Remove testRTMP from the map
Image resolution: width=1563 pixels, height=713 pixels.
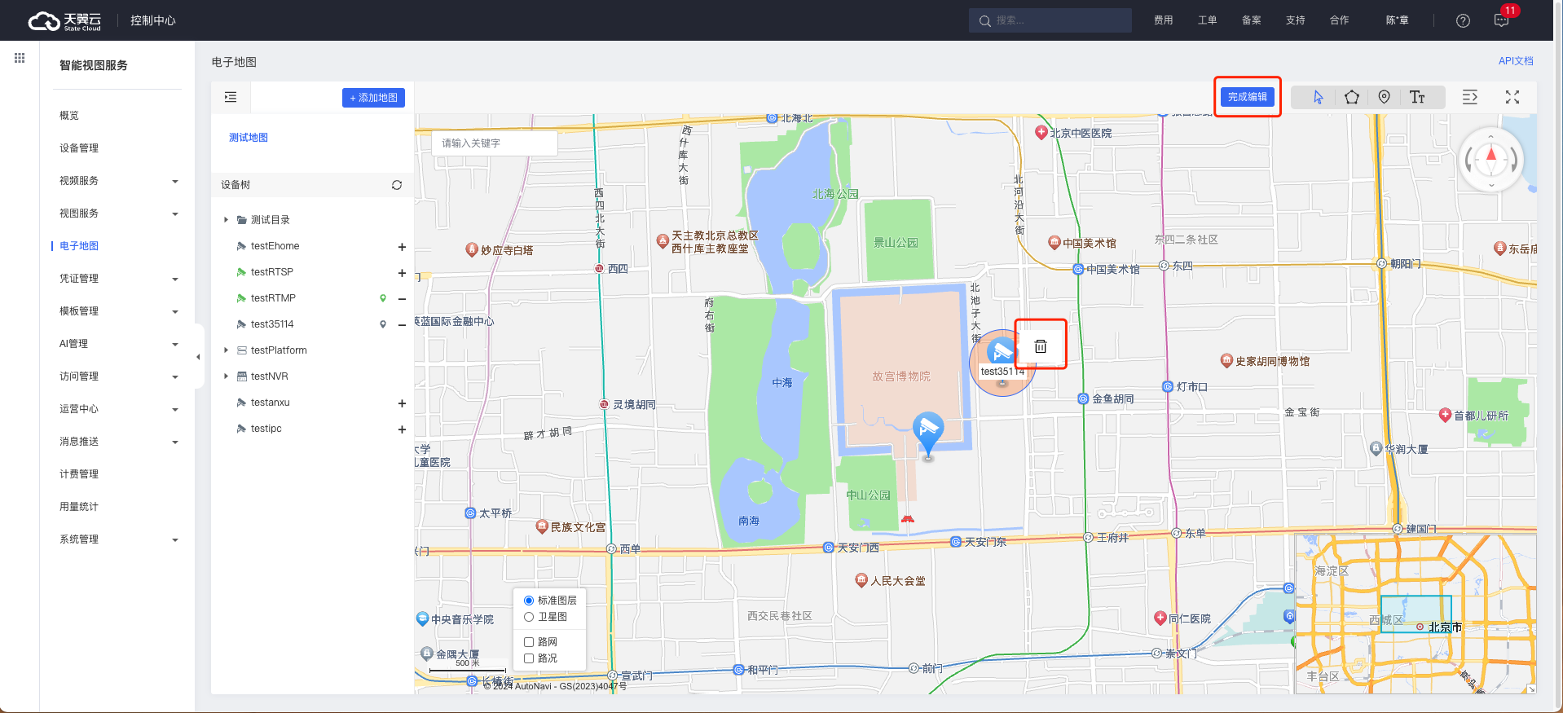click(x=402, y=298)
